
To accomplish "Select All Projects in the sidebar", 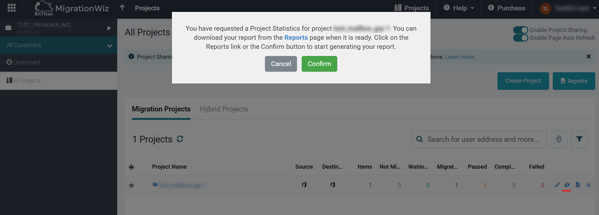I will (58, 81).
